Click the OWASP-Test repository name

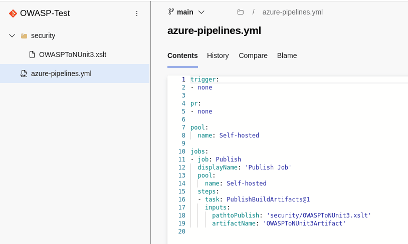pyautogui.click(x=45, y=13)
